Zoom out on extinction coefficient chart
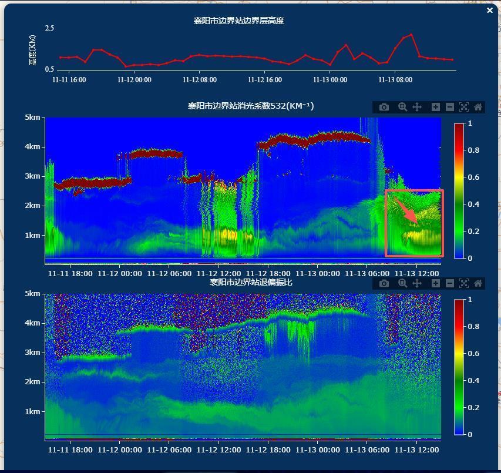The image size is (501, 473). click(450, 107)
